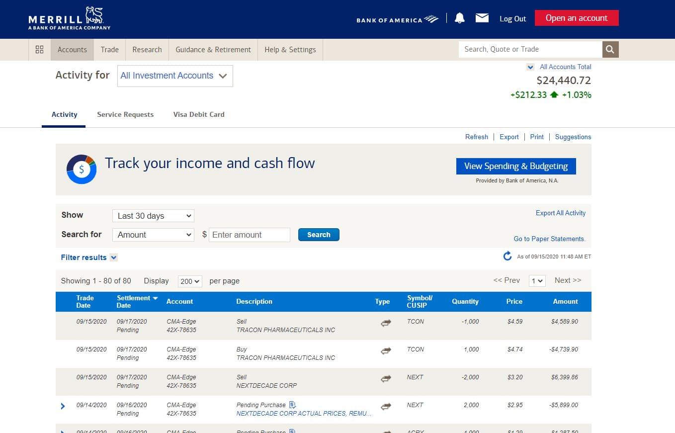Image resolution: width=675 pixels, height=433 pixels.
Task: Open the messages envelope icon
Action: pyautogui.click(x=482, y=18)
